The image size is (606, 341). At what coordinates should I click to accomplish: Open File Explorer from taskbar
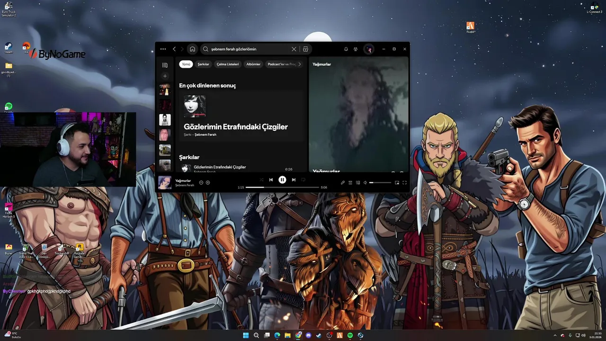pyautogui.click(x=287, y=335)
